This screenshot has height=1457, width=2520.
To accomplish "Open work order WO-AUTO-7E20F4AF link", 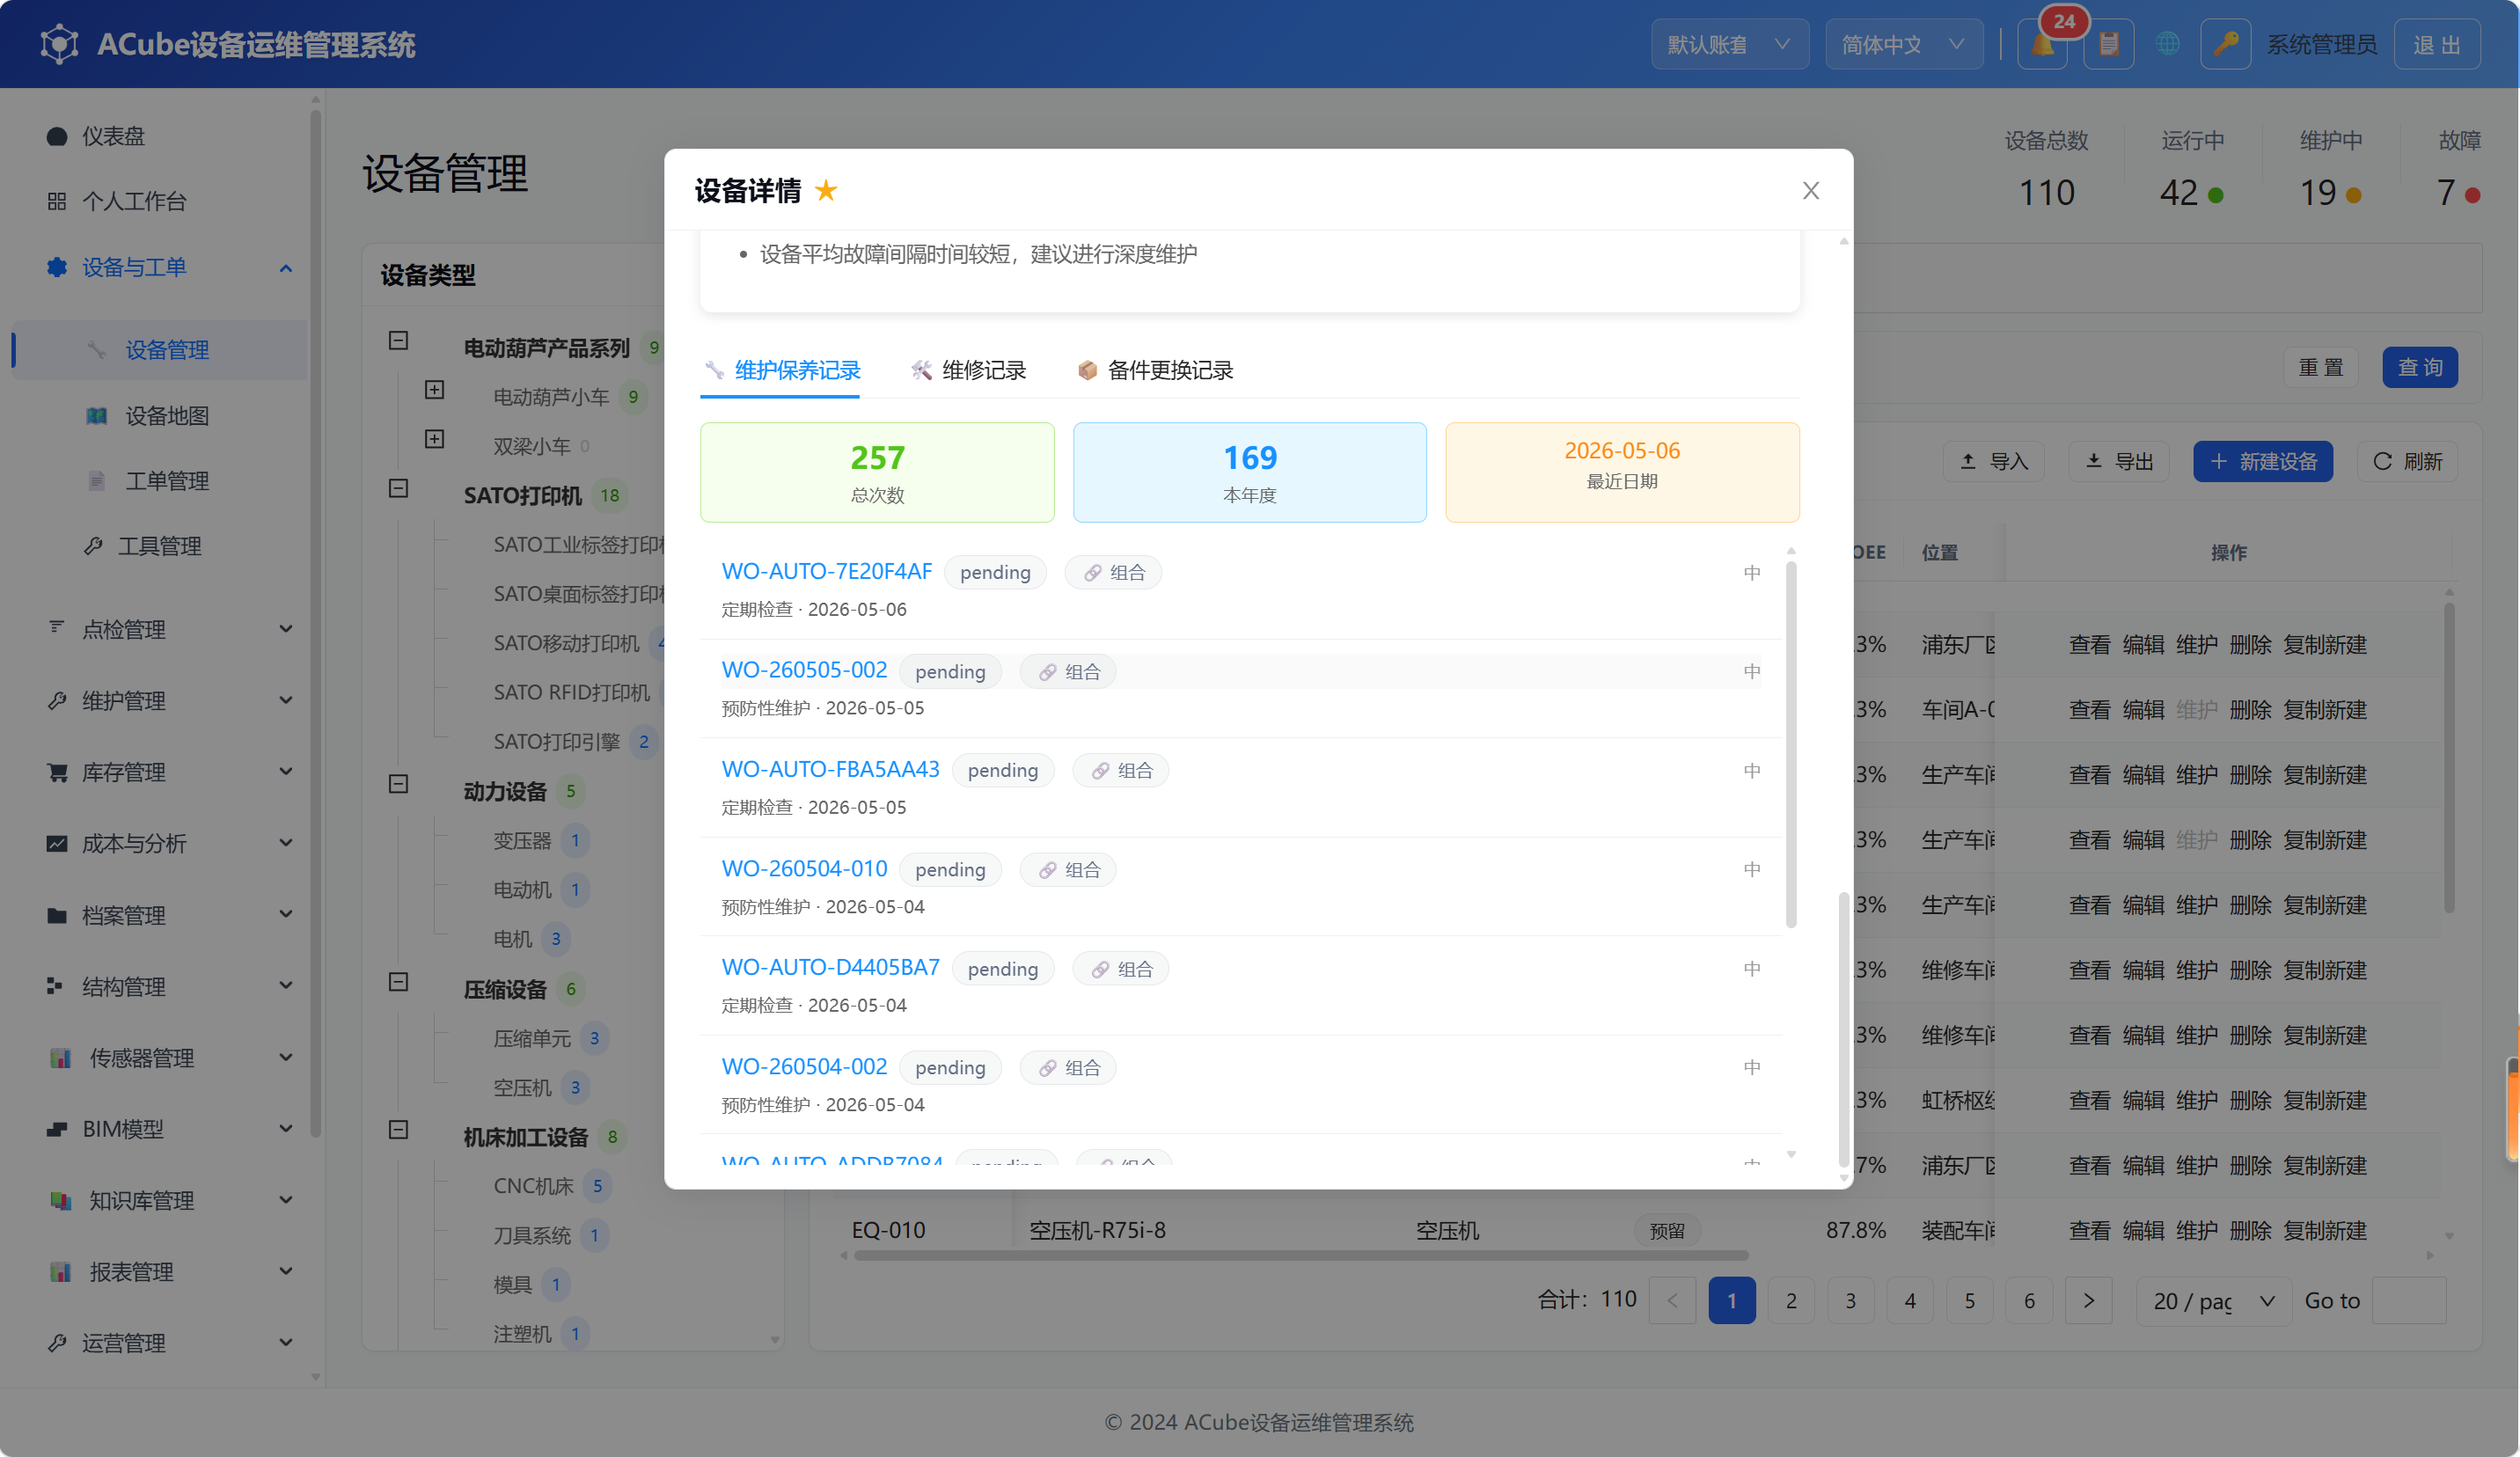I will click(826, 571).
